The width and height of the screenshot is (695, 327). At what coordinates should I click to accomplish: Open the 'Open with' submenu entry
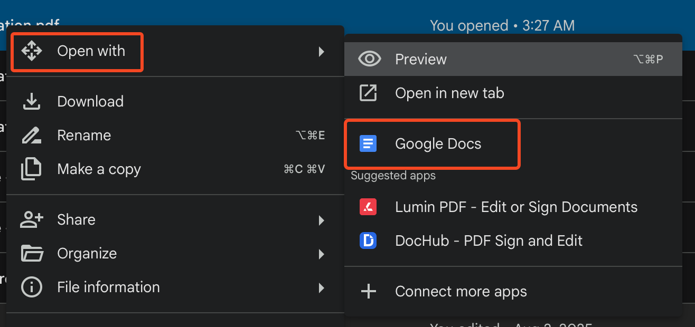(175, 51)
